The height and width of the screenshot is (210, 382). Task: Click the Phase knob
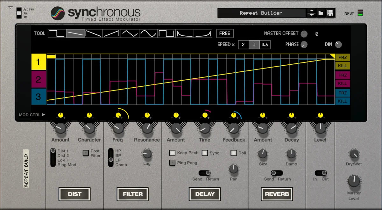[x=304, y=45]
